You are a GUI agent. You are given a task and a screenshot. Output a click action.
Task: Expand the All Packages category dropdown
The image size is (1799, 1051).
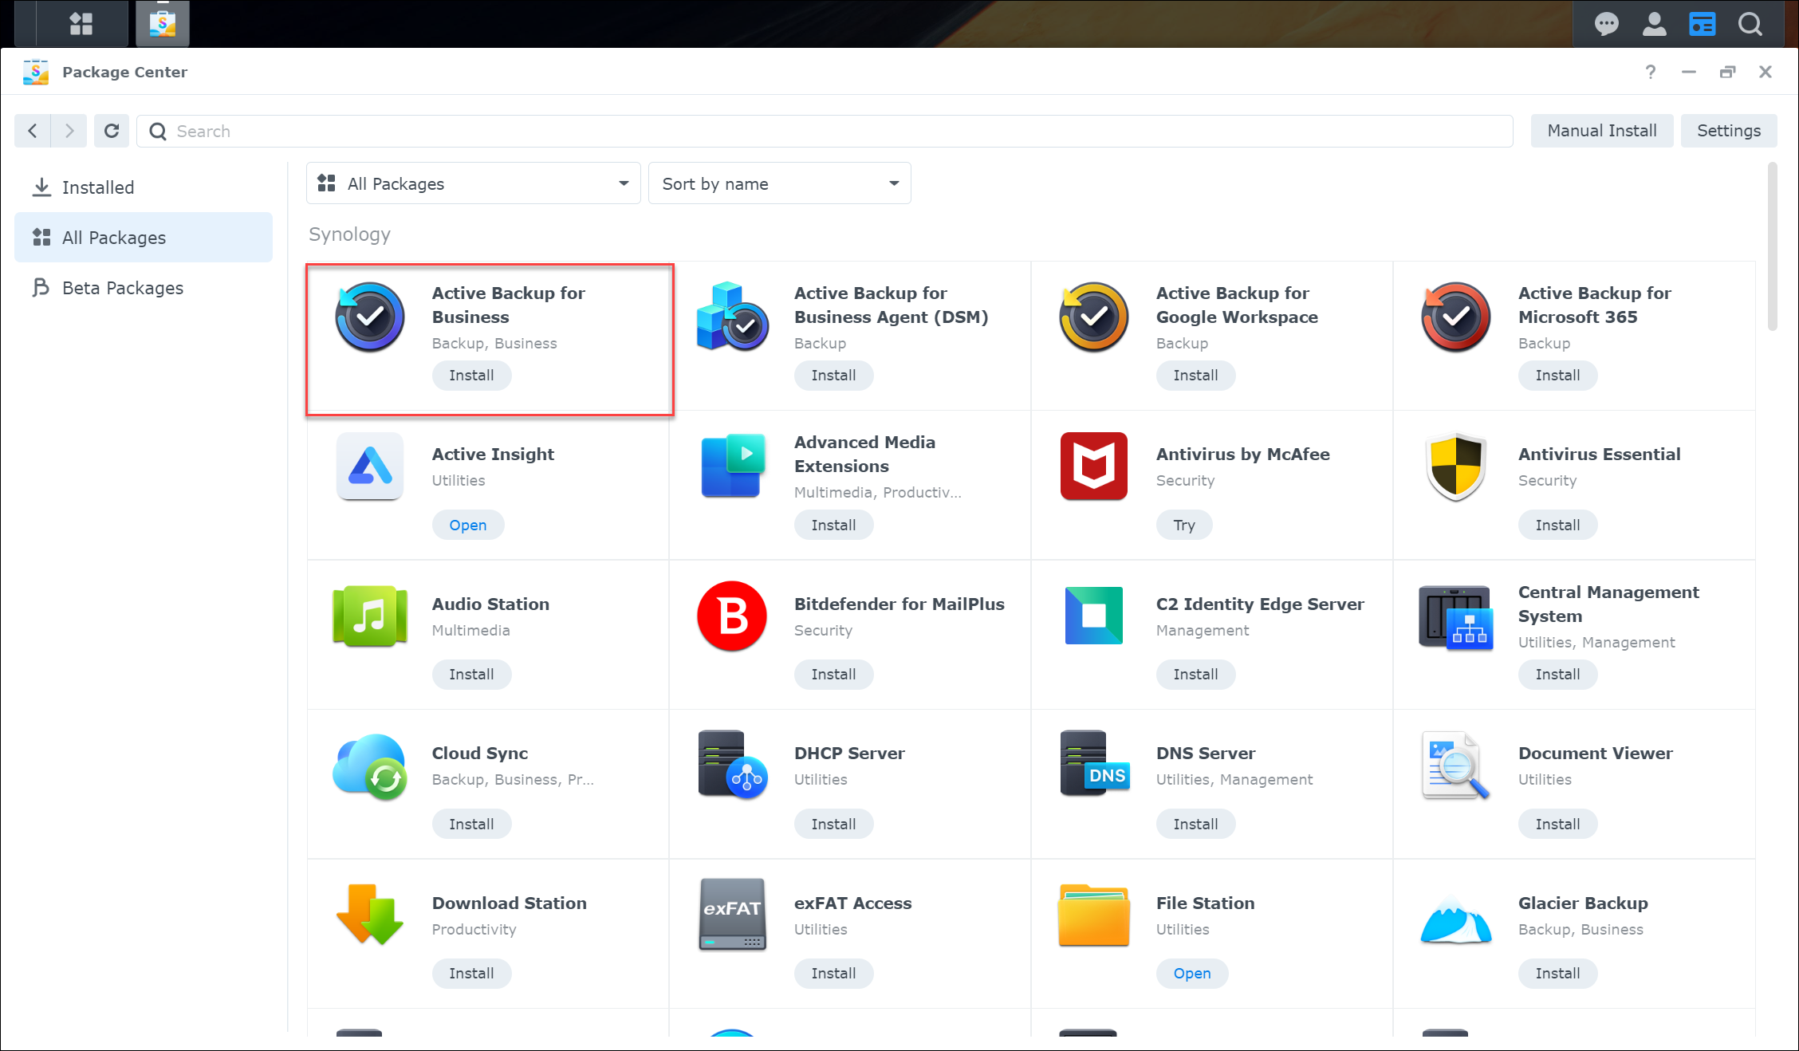(x=473, y=183)
